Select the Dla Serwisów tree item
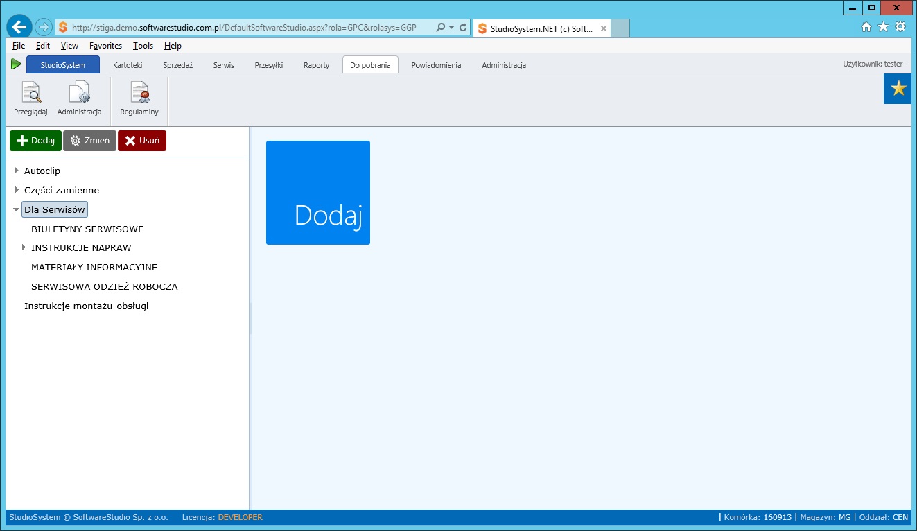917x531 pixels. [55, 209]
